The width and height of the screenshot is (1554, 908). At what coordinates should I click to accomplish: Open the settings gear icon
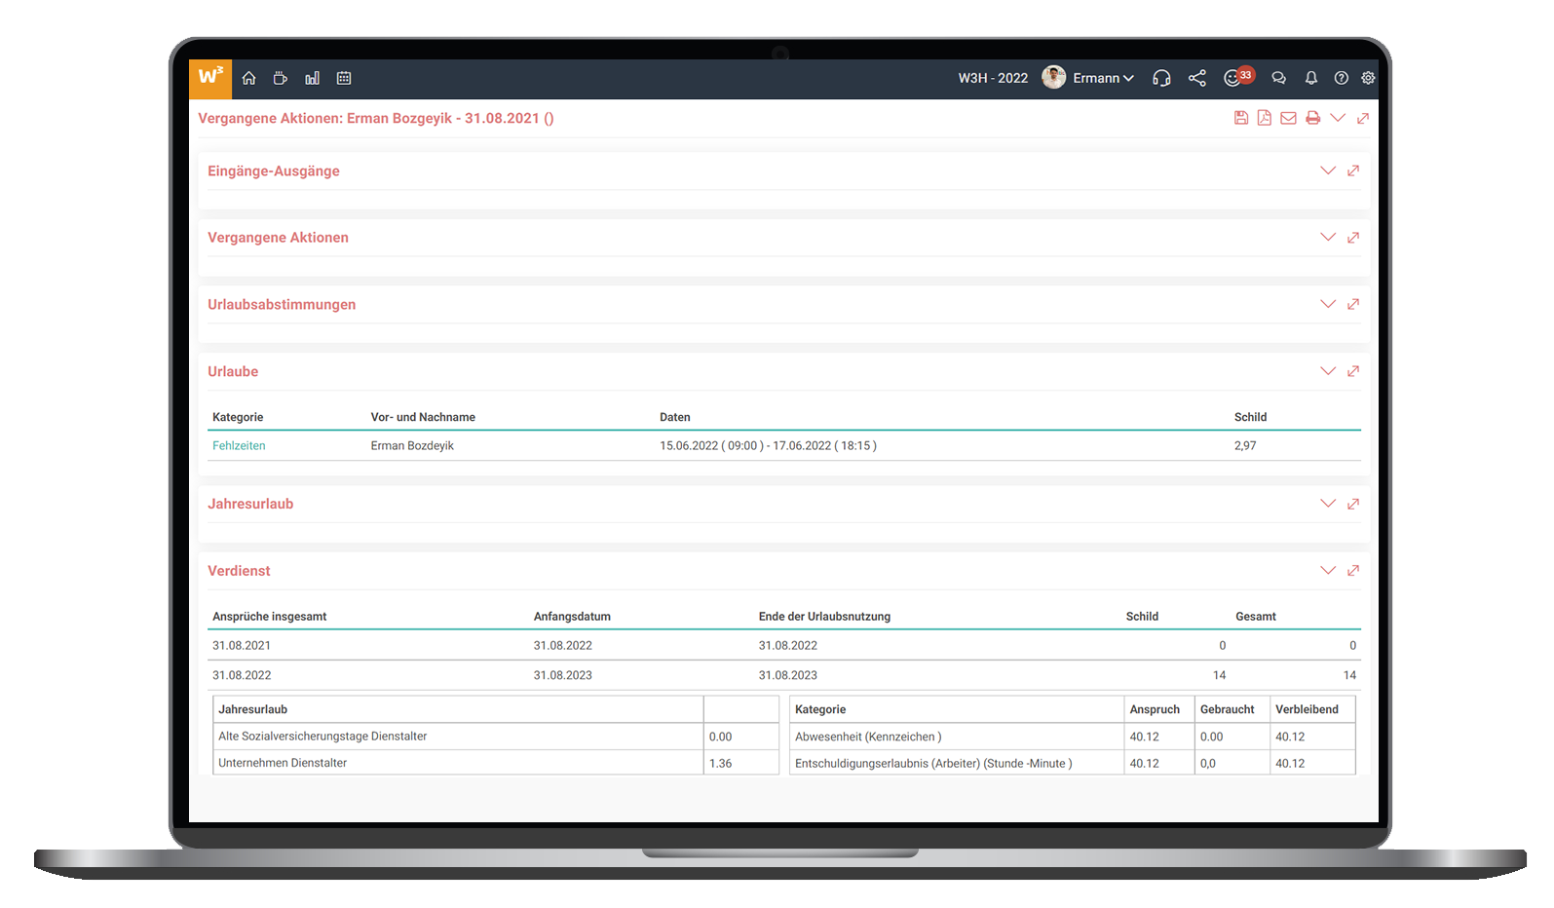1368,78
